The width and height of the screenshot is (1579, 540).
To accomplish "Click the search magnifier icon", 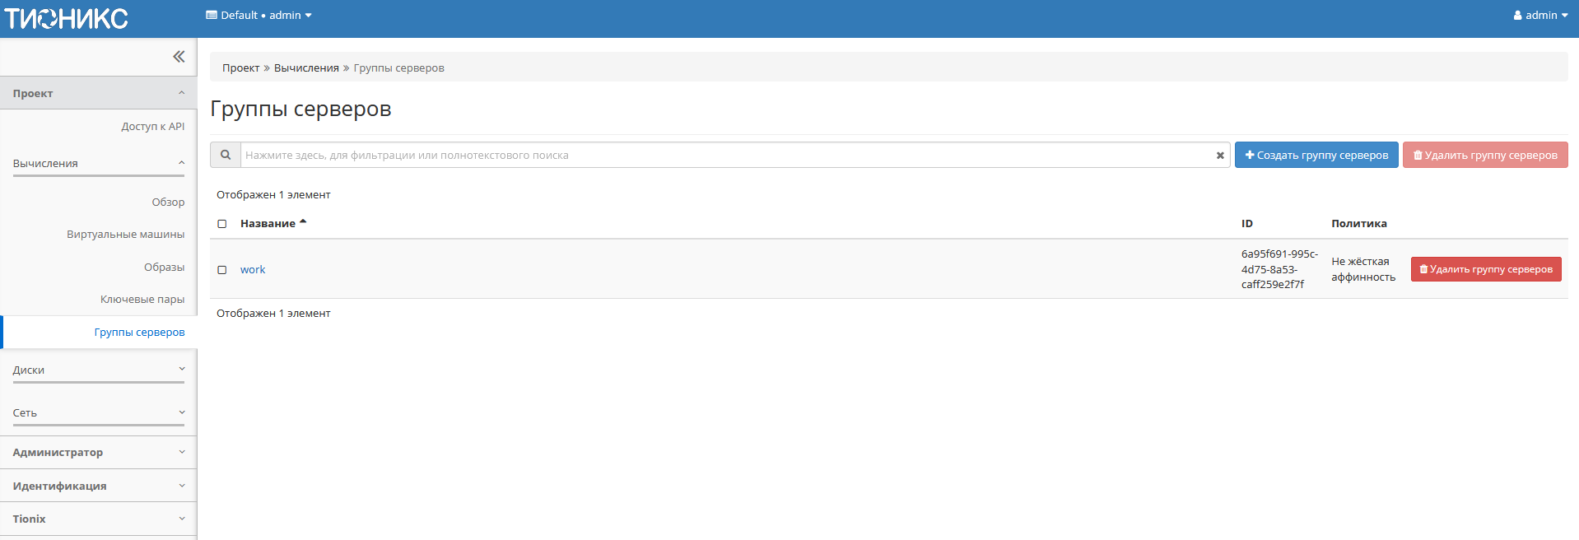I will click(x=226, y=155).
